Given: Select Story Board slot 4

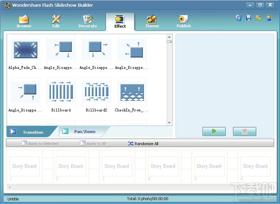Looking at the screenshot, I should (x=163, y=166).
